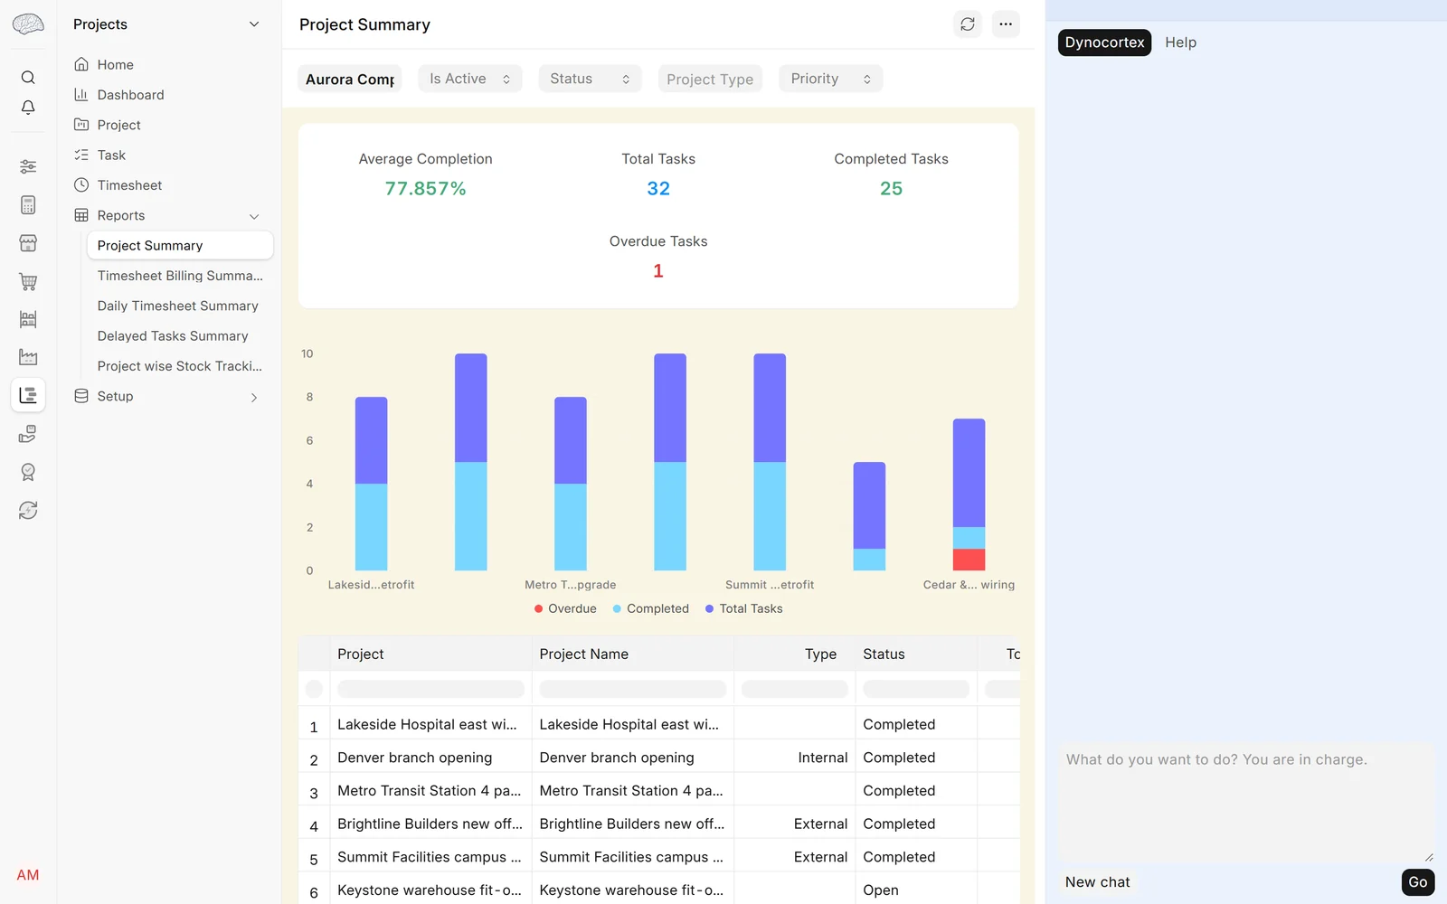
Task: Switch to the Help tab
Action: point(1180,42)
